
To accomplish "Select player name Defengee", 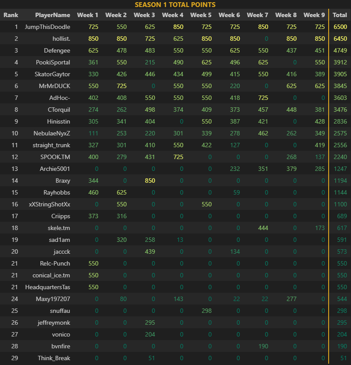I will point(57,50).
